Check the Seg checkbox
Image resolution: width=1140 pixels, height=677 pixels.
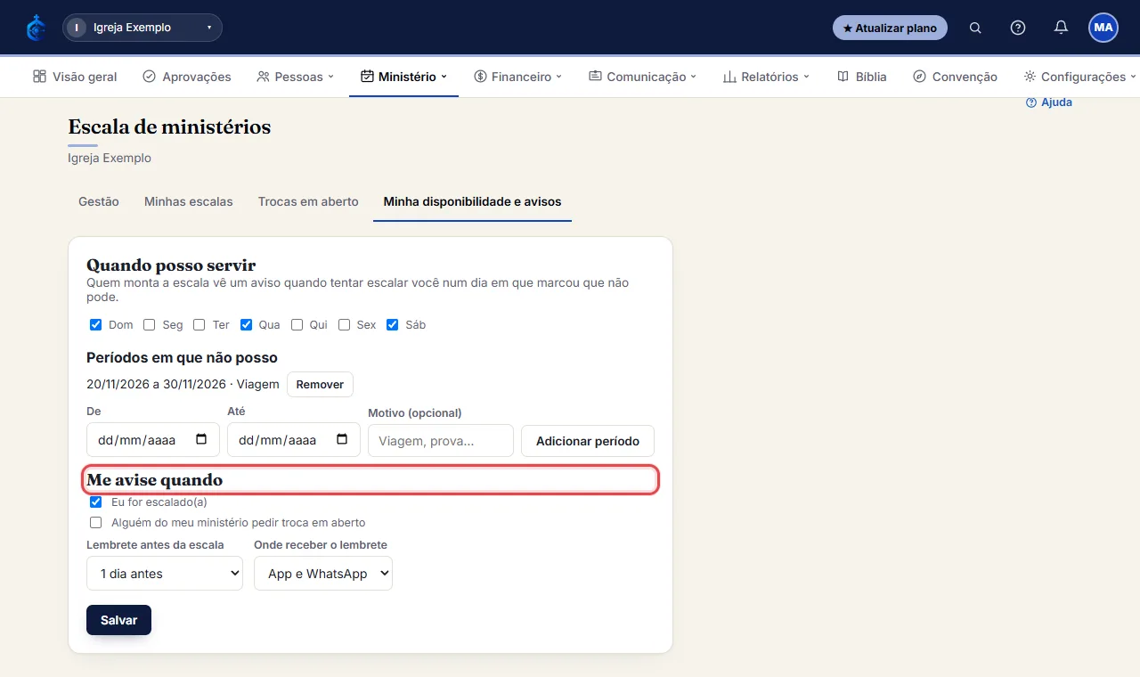(x=150, y=325)
